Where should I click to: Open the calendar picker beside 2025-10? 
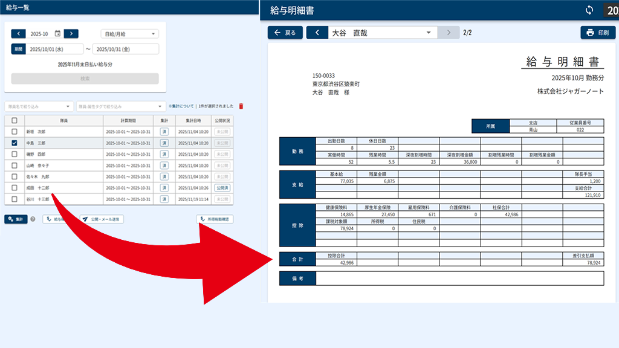[x=57, y=34]
